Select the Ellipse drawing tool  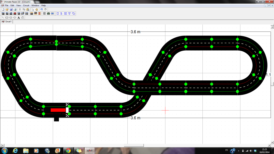tap(15, 17)
